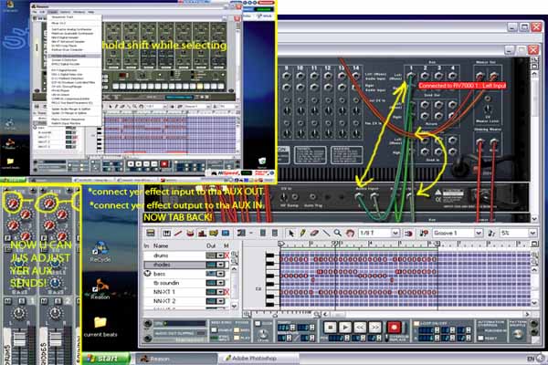Show the velocity lane in main sequencer
Viewport: 548px width, 365px height.
[x=202, y=233]
